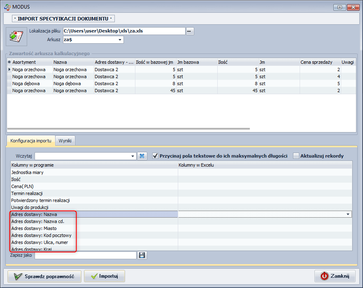Select the Konfiguracja importu tab
The width and height of the screenshot is (363, 288).
31,141
